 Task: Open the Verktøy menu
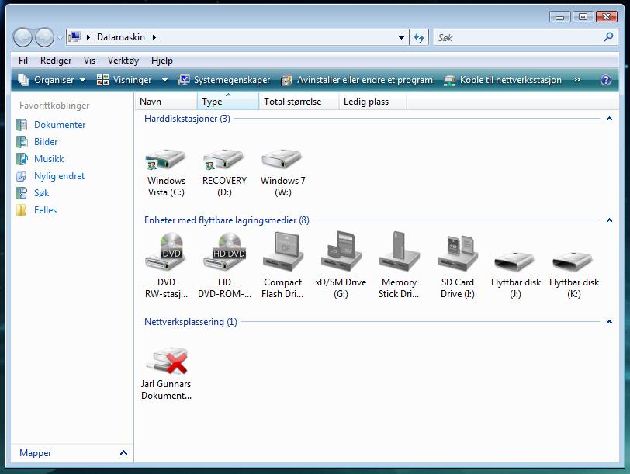[x=123, y=61]
